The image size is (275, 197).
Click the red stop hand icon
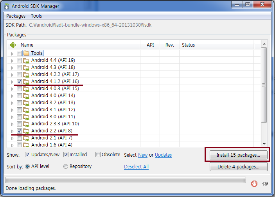254,184
